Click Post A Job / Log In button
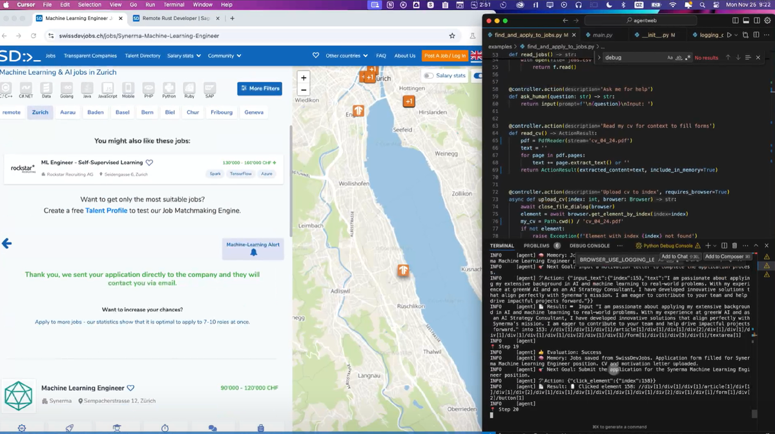Image resolution: width=775 pixels, height=434 pixels. pyautogui.click(x=445, y=56)
